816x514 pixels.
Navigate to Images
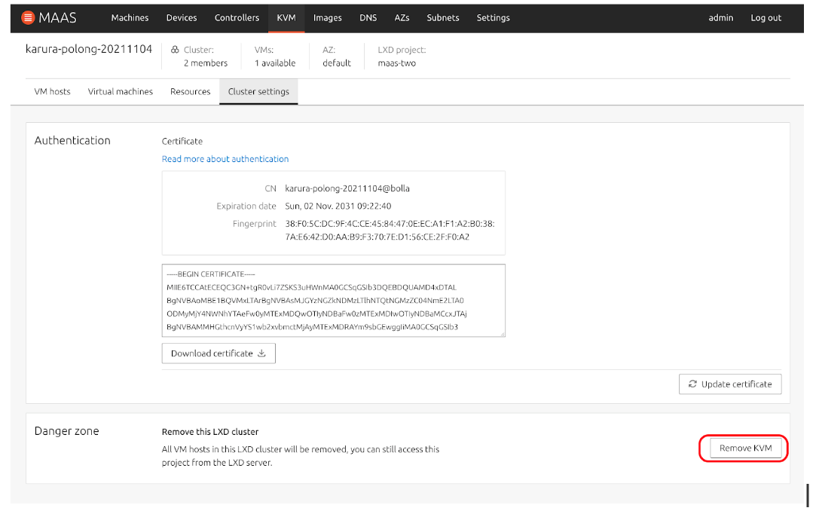click(x=327, y=17)
